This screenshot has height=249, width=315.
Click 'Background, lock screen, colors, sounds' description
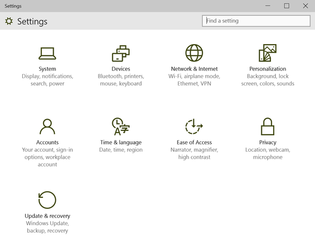[268, 80]
